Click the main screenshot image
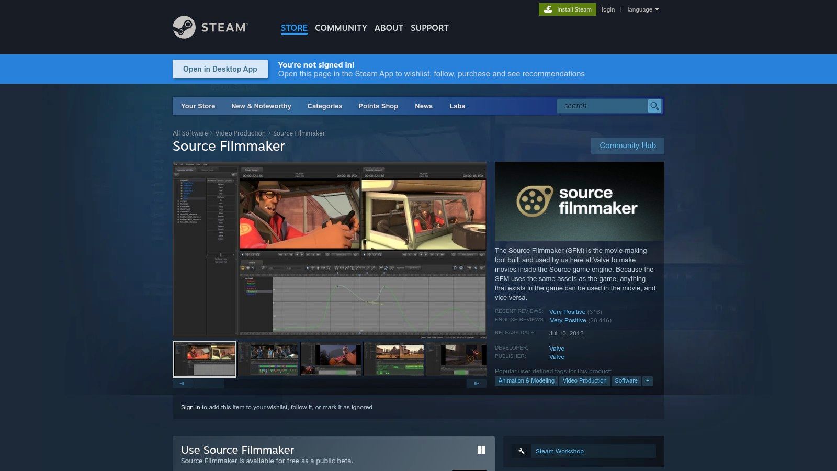 tap(330, 249)
